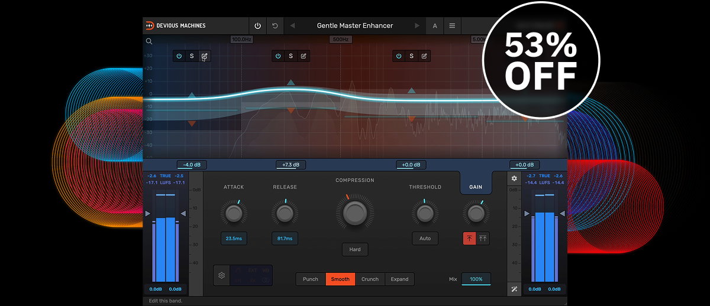
Task: Click the large Compression knob
Action: point(355,213)
